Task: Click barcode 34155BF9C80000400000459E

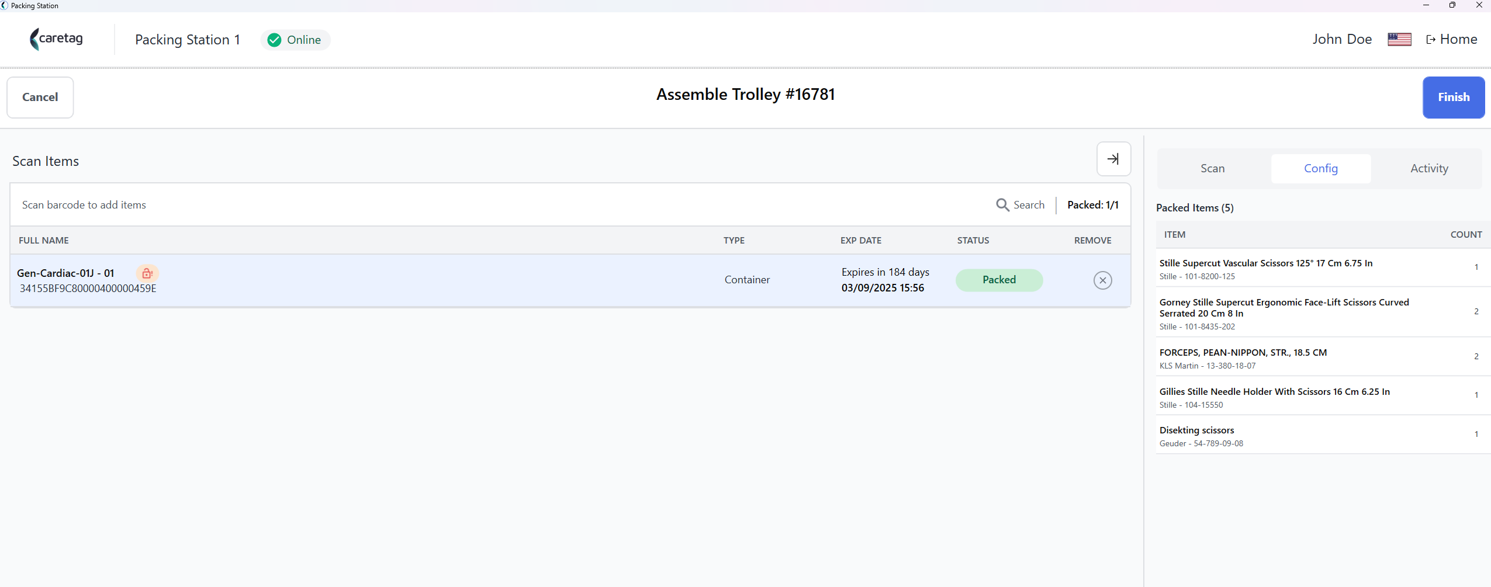Action: [88, 289]
